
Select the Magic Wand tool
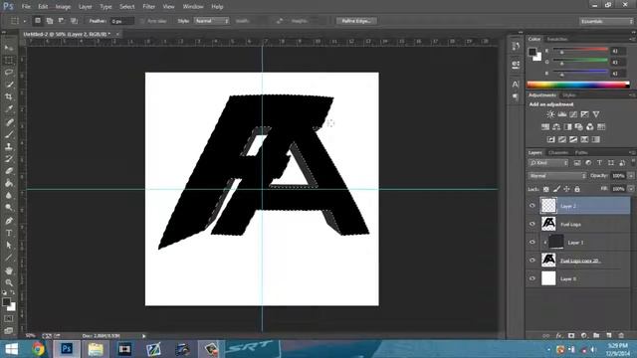(9, 85)
